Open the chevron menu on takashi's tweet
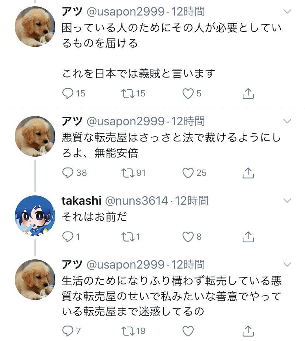This screenshot has width=305, height=341. (x=287, y=201)
